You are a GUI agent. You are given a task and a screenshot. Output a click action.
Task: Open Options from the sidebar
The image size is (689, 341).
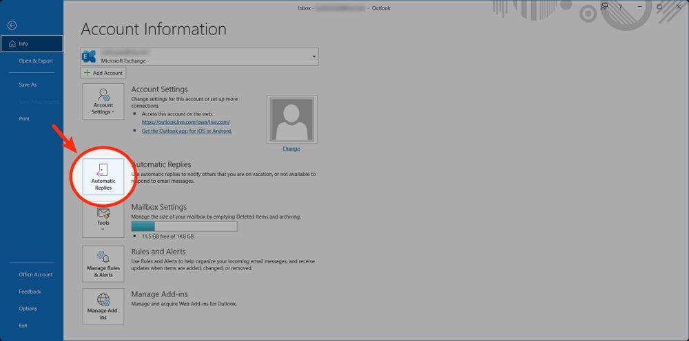click(x=28, y=309)
